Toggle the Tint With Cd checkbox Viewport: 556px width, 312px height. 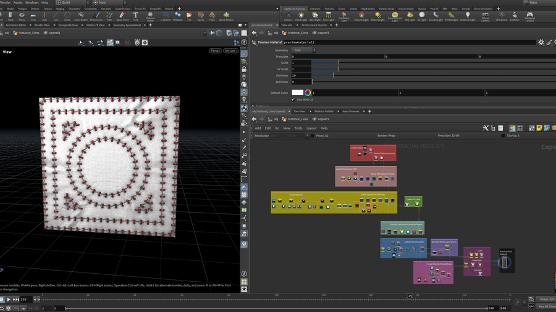[x=293, y=99]
